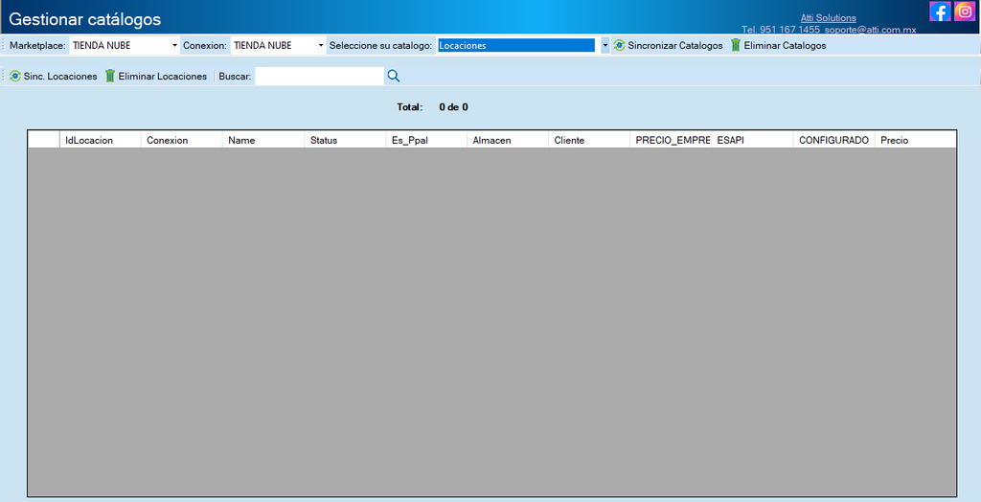Sort by Name column header
Screen dimensions: 981x502
click(263, 140)
